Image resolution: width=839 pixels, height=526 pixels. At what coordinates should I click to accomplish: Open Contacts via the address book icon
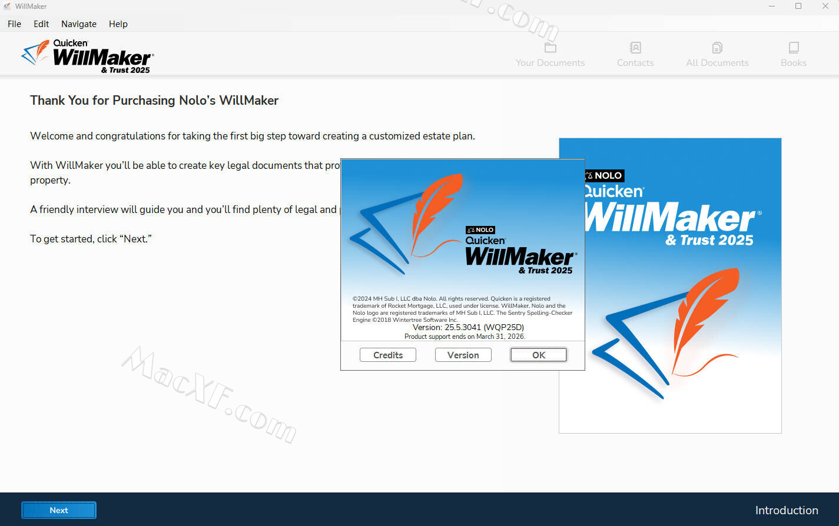point(635,48)
